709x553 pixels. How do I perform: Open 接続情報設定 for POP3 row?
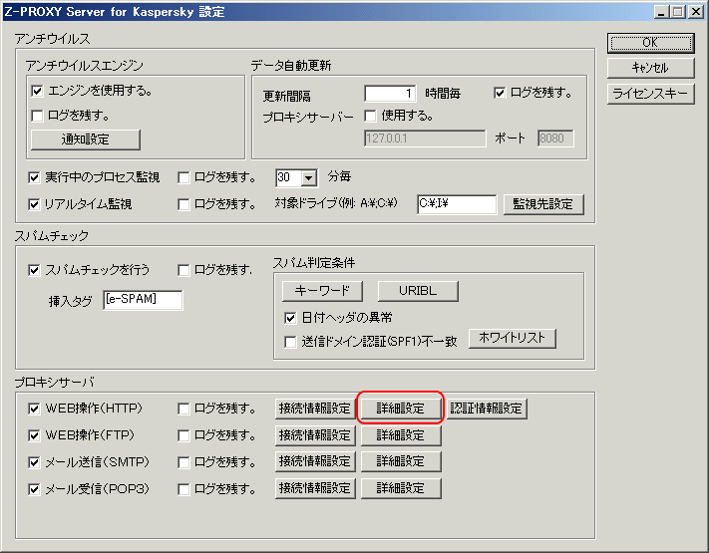pyautogui.click(x=315, y=488)
